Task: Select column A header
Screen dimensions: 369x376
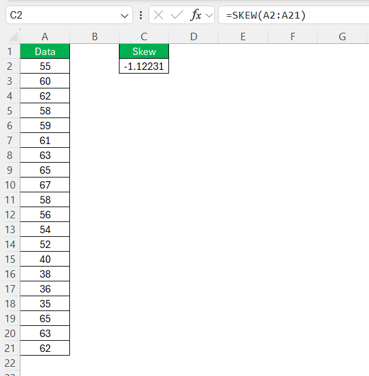Action: [x=45, y=36]
